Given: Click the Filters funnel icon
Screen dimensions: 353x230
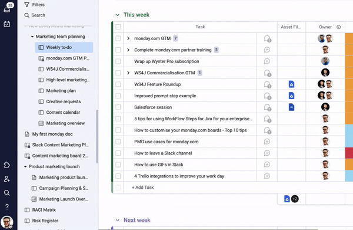Looking at the screenshot, I should tap(27, 5).
